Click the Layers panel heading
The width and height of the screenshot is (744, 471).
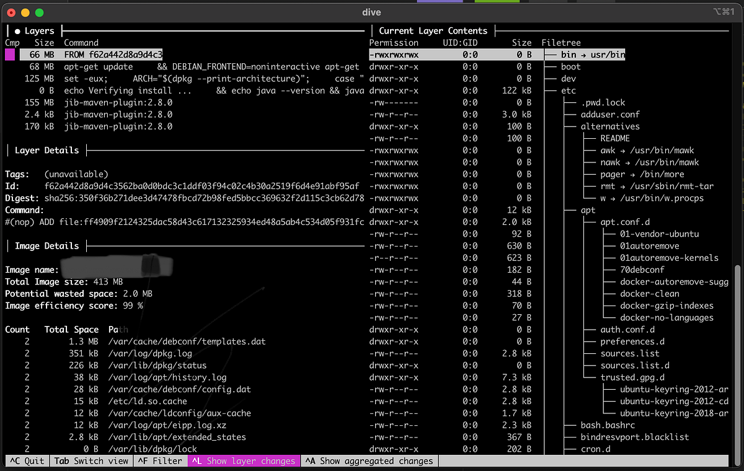[x=40, y=30]
